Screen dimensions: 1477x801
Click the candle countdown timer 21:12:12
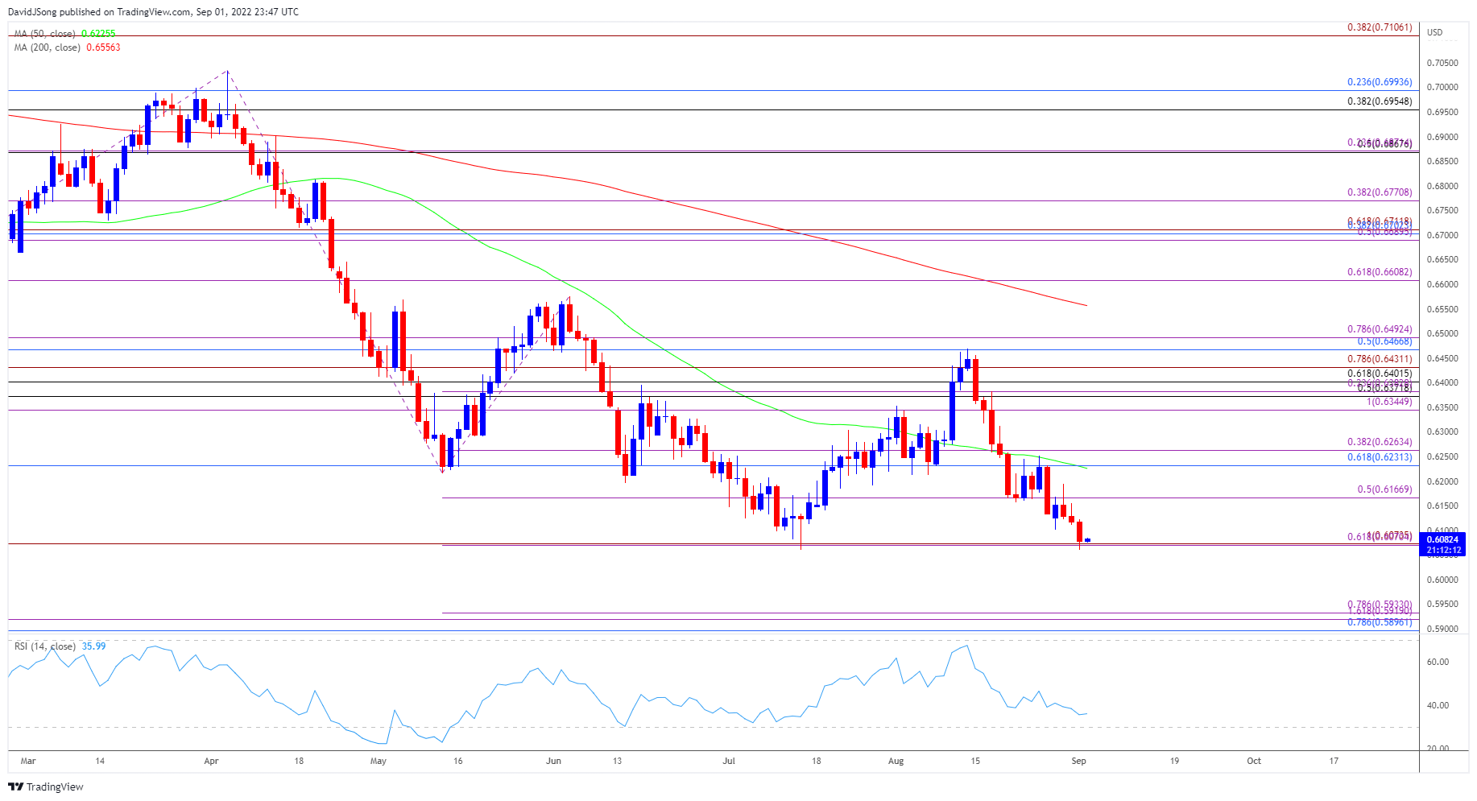(x=1442, y=551)
